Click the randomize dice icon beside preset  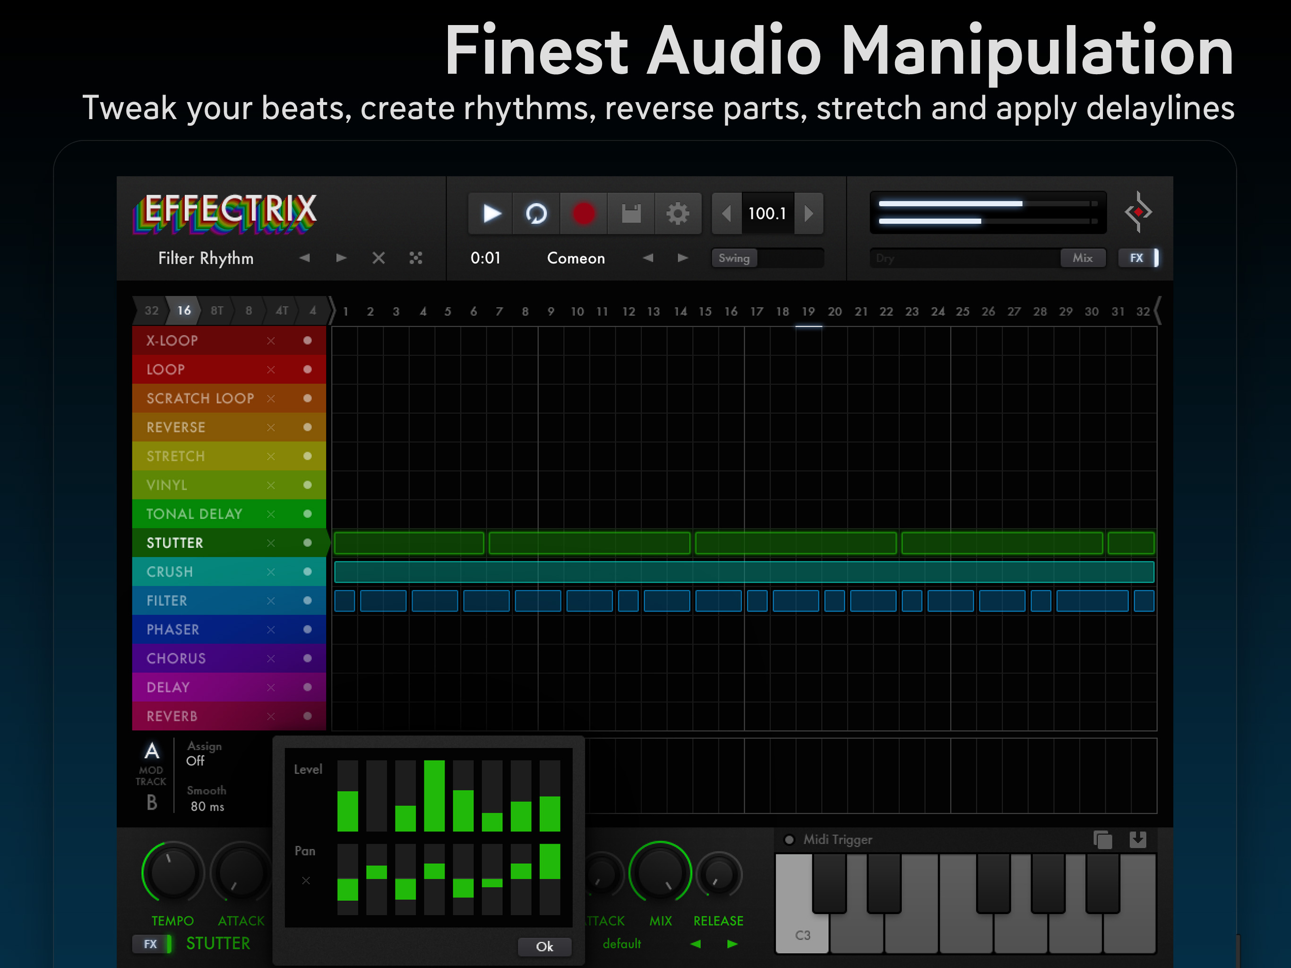click(415, 258)
